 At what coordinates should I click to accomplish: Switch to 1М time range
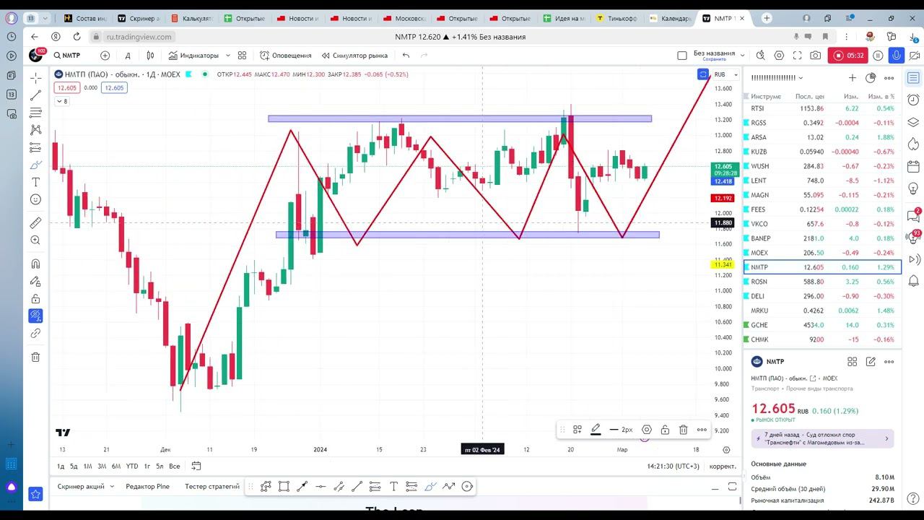click(87, 466)
